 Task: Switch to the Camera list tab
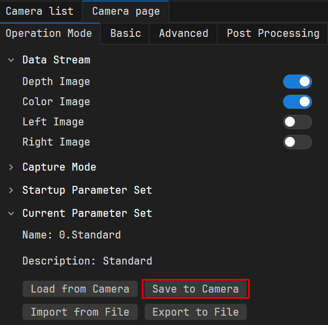pyautogui.click(x=39, y=11)
